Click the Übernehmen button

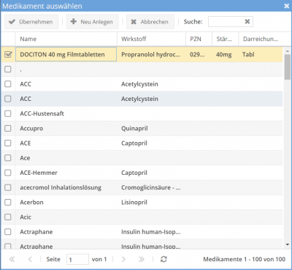(31, 22)
